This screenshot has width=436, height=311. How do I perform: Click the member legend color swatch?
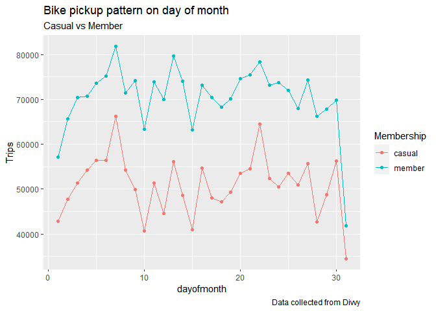click(x=381, y=167)
